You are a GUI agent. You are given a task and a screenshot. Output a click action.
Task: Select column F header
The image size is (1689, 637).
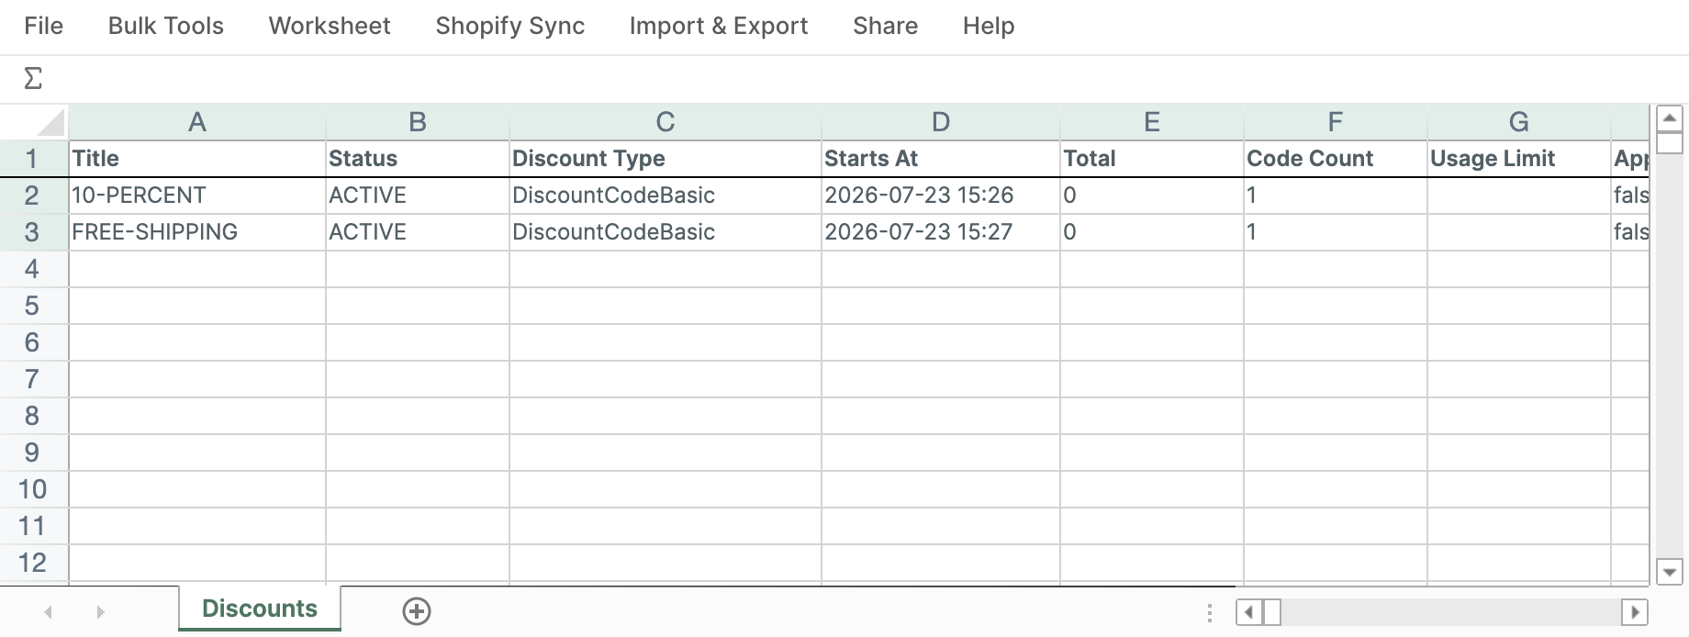tap(1336, 122)
